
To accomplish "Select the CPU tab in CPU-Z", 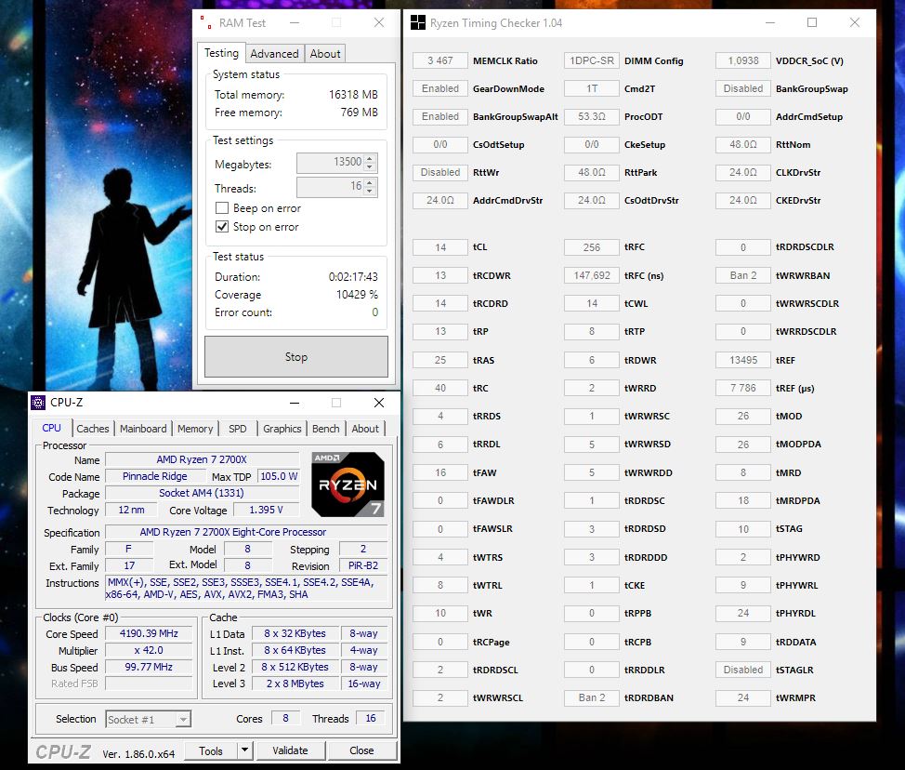I will (51, 428).
